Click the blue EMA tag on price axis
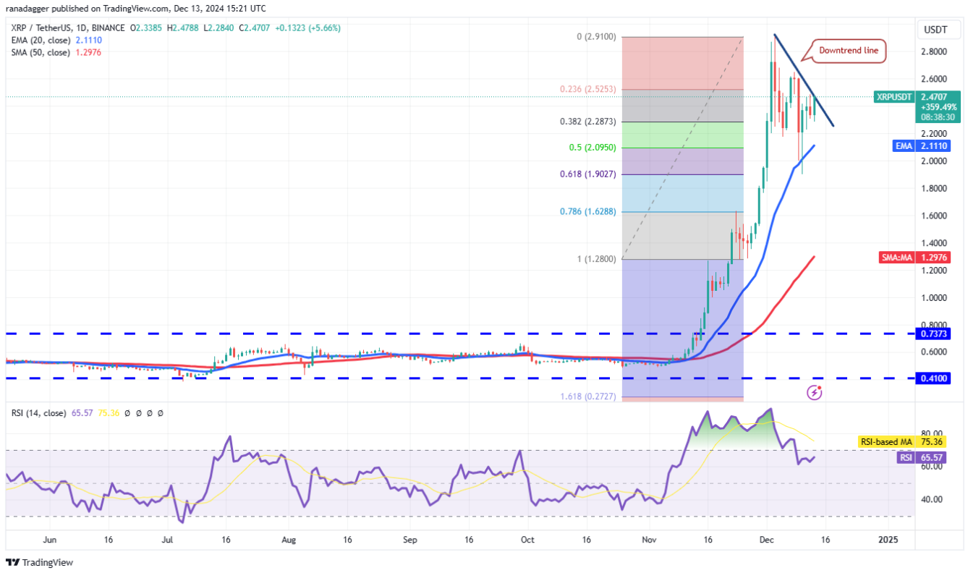The height and width of the screenshot is (573, 968). [904, 145]
